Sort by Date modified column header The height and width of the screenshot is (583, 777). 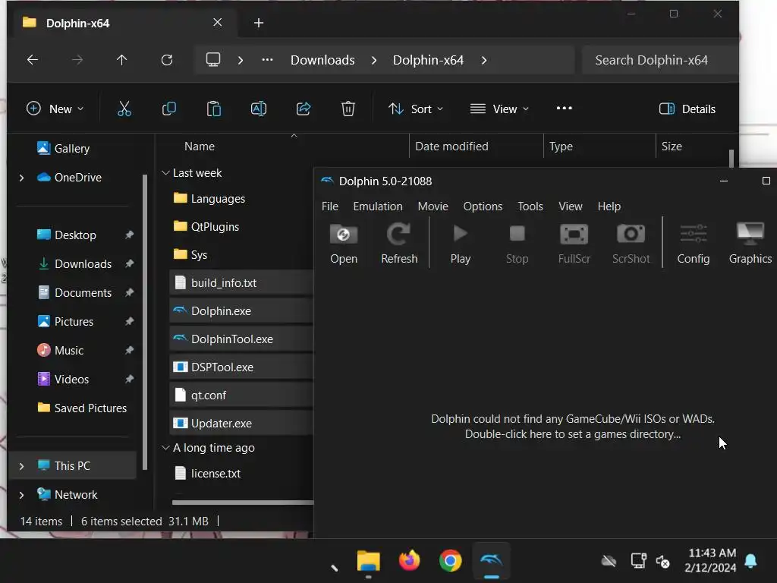[451, 147]
